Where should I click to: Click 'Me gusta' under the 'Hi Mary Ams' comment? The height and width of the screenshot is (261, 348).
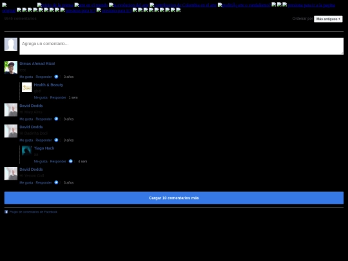pyautogui.click(x=26, y=119)
